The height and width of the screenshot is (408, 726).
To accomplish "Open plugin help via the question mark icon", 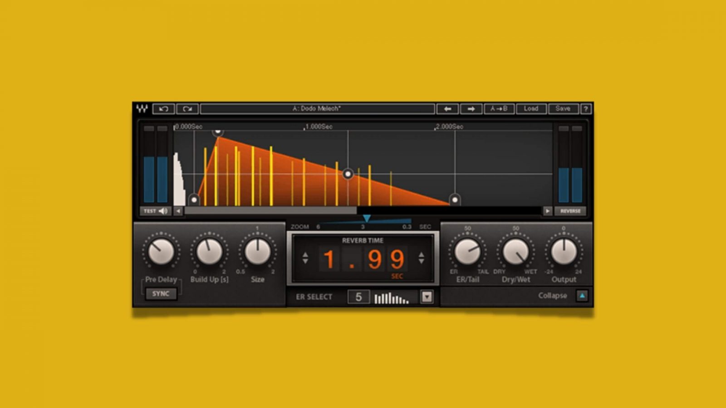I will 585,109.
